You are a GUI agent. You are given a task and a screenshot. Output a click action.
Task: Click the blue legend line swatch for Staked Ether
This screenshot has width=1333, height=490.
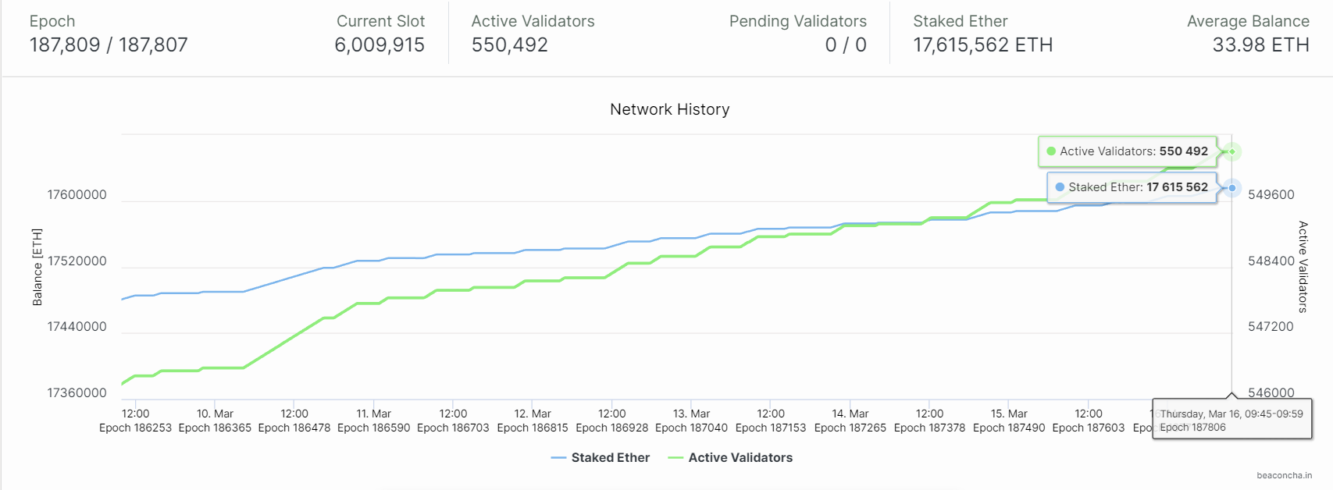[x=558, y=458]
